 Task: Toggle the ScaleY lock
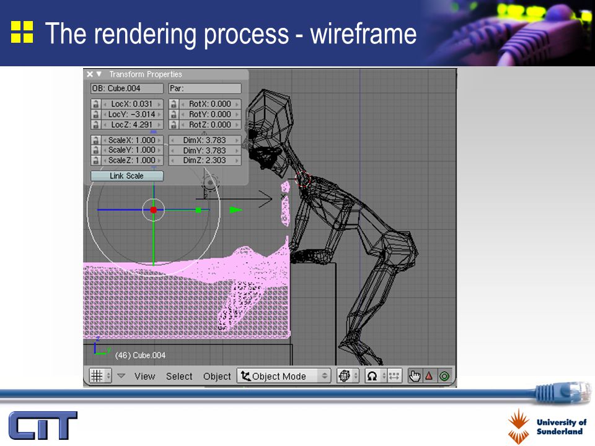point(95,150)
